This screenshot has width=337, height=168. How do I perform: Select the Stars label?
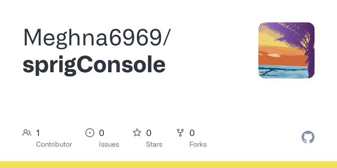pyautogui.click(x=154, y=144)
